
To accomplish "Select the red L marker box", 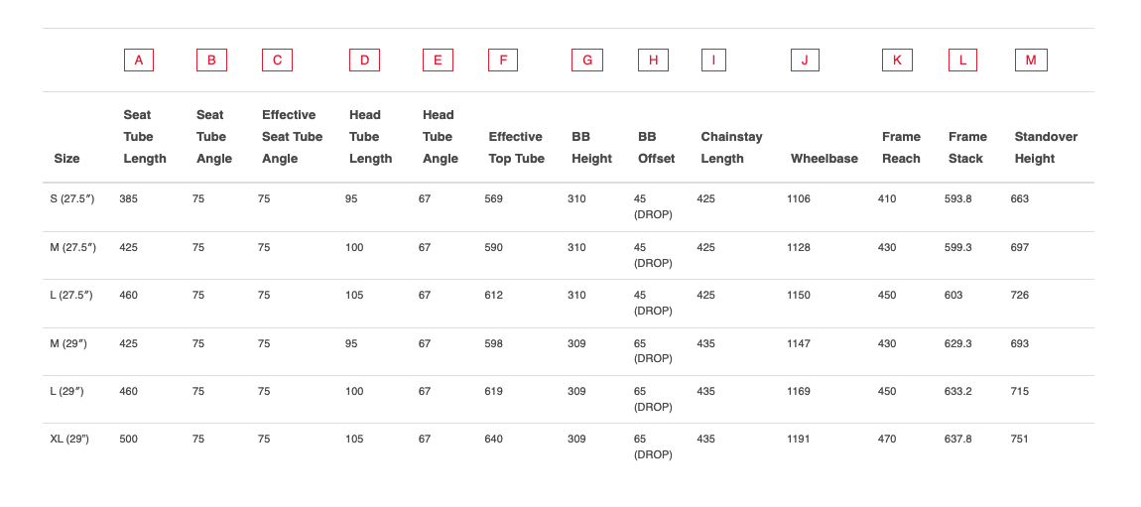I will pyautogui.click(x=962, y=61).
